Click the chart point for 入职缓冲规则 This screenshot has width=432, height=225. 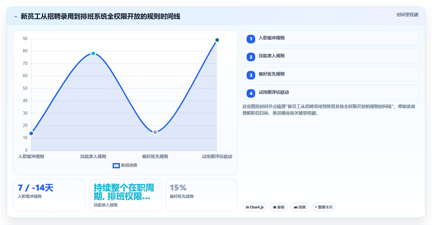click(31, 134)
